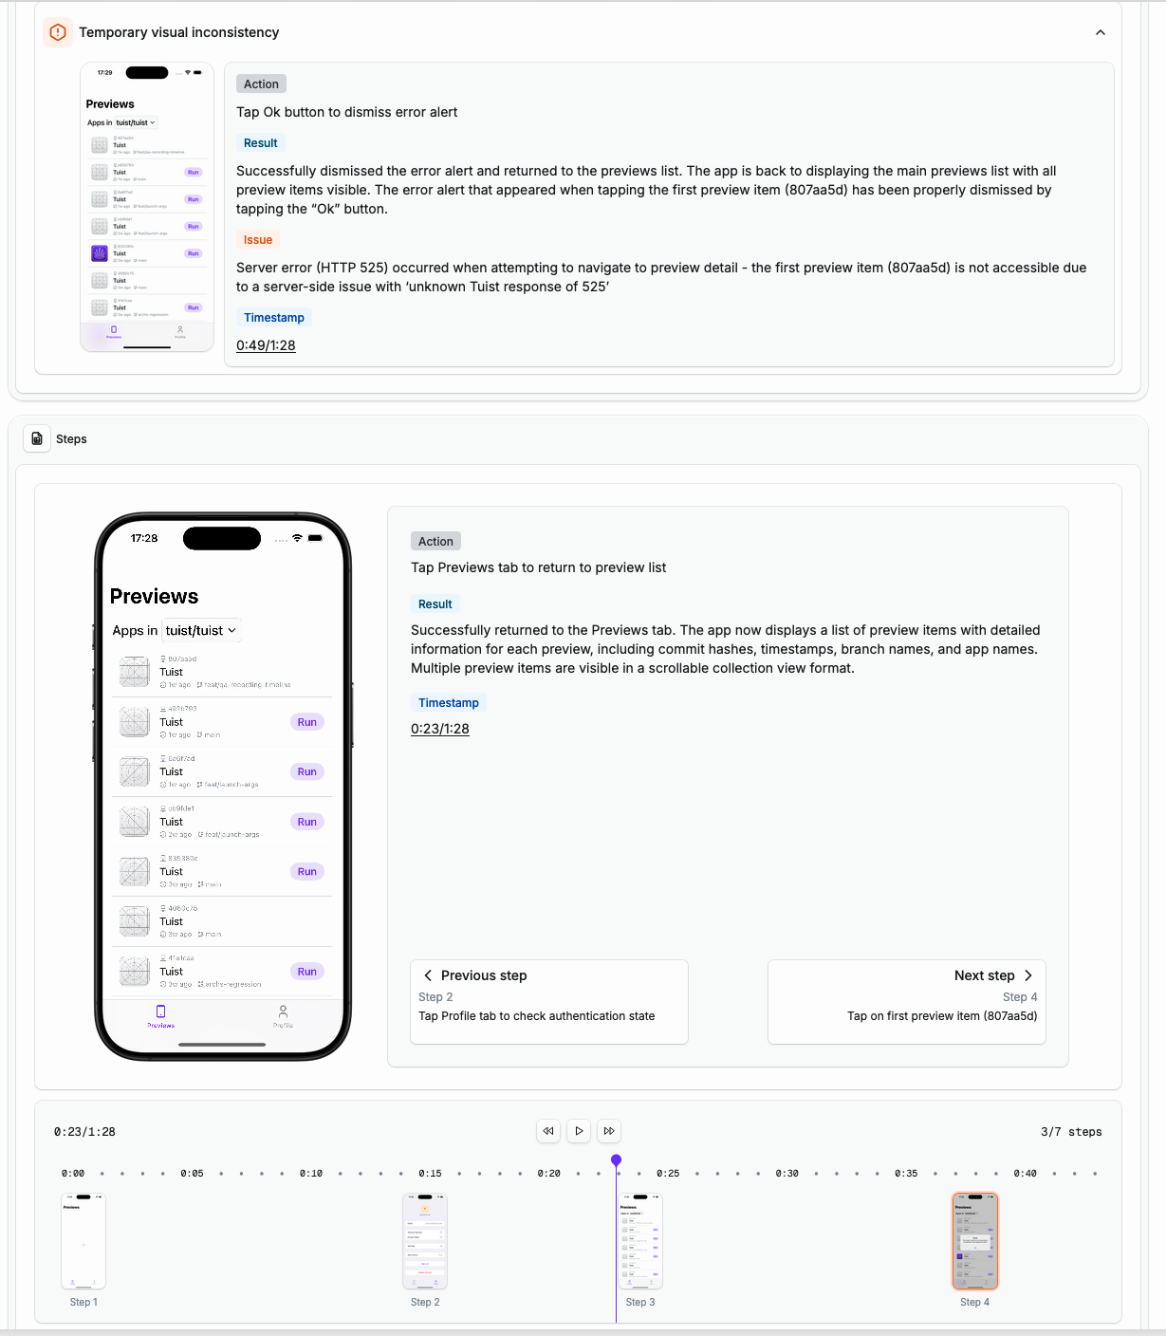Select the Step 1 thumbnail
The height and width of the screenshot is (1336, 1166).
pos(83,1240)
